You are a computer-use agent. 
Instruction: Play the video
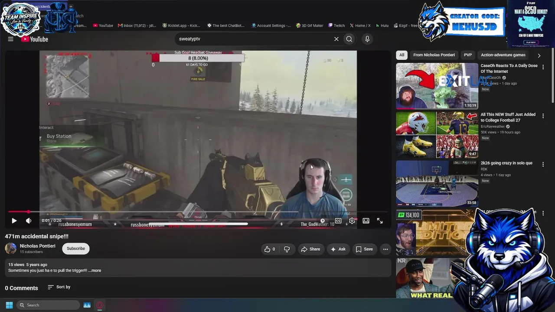click(x=14, y=221)
